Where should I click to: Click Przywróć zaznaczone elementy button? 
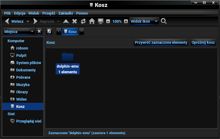(x=161, y=42)
